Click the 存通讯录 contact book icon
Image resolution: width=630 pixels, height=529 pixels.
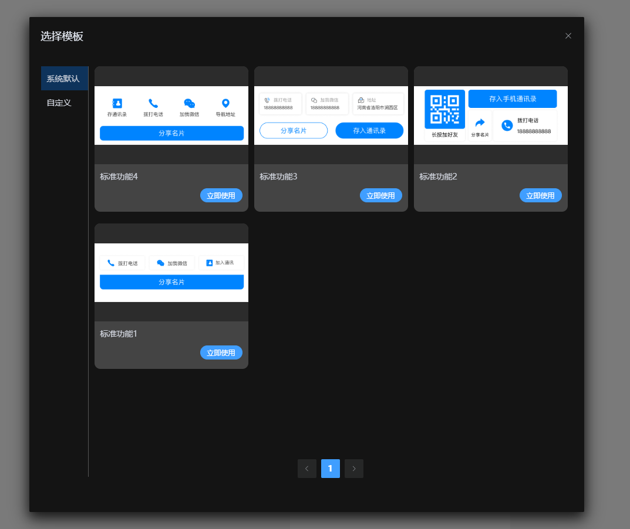click(x=117, y=103)
